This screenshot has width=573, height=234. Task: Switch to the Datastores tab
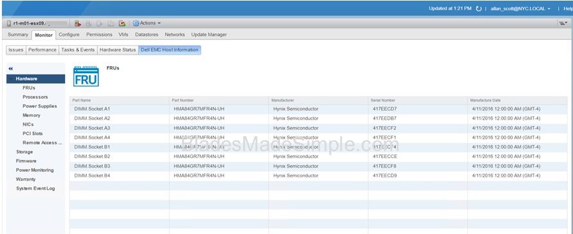click(147, 34)
